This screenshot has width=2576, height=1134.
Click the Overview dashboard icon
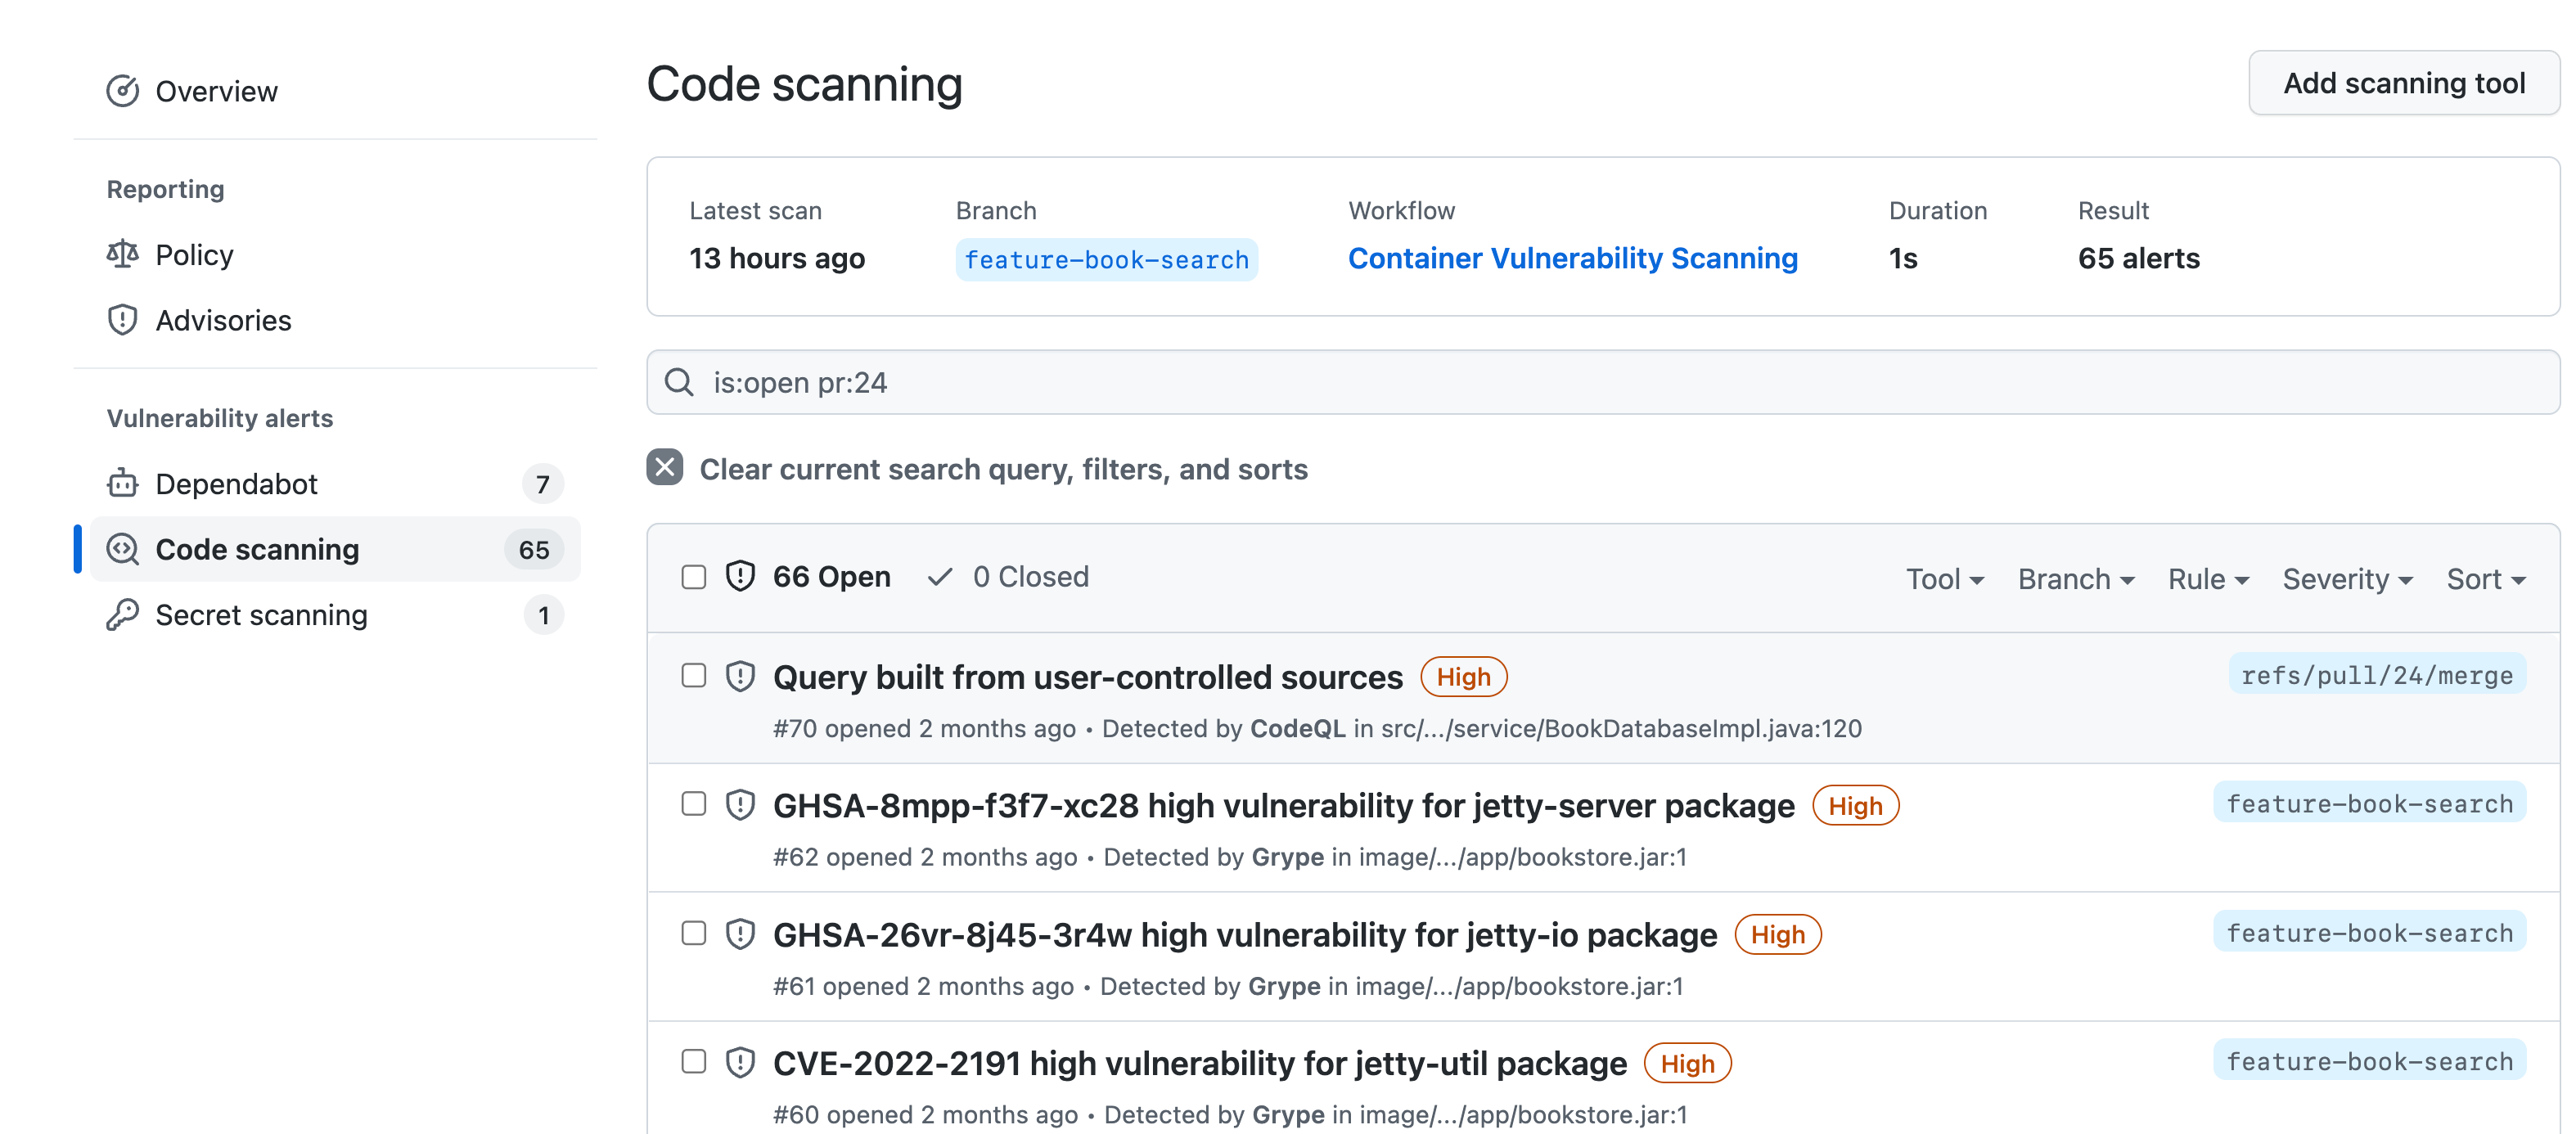122,91
